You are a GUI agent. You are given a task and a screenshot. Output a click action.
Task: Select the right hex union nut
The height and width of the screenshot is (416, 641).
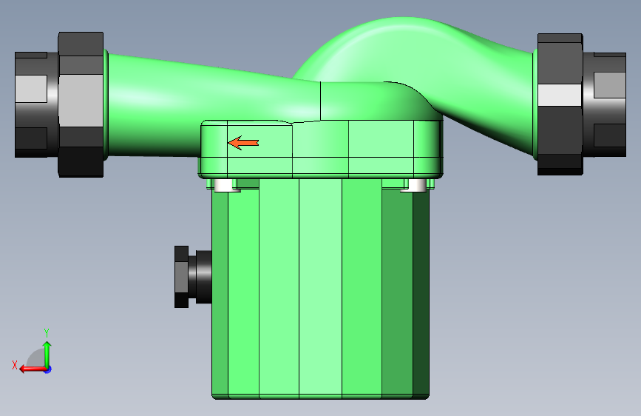click(x=560, y=104)
